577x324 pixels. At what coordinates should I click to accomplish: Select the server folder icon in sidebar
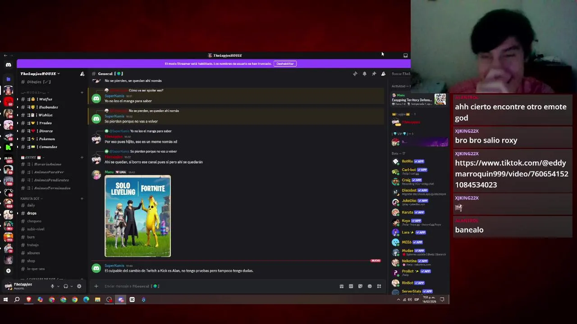click(x=8, y=79)
